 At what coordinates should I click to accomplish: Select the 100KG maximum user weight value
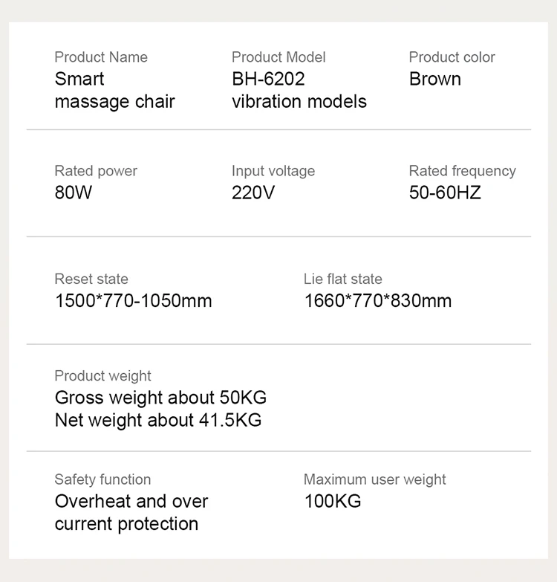click(333, 502)
